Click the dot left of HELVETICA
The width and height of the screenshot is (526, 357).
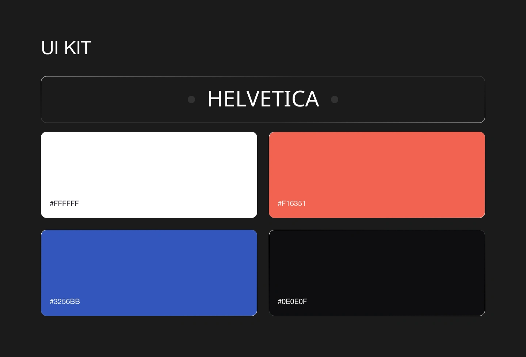pos(191,99)
